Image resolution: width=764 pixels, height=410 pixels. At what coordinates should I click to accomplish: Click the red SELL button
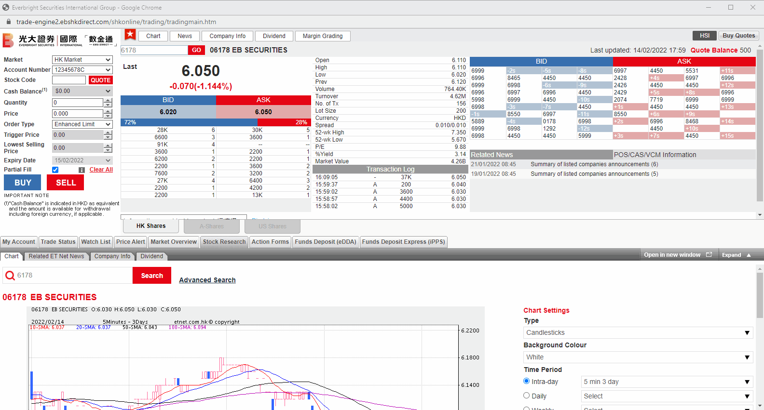click(x=66, y=183)
